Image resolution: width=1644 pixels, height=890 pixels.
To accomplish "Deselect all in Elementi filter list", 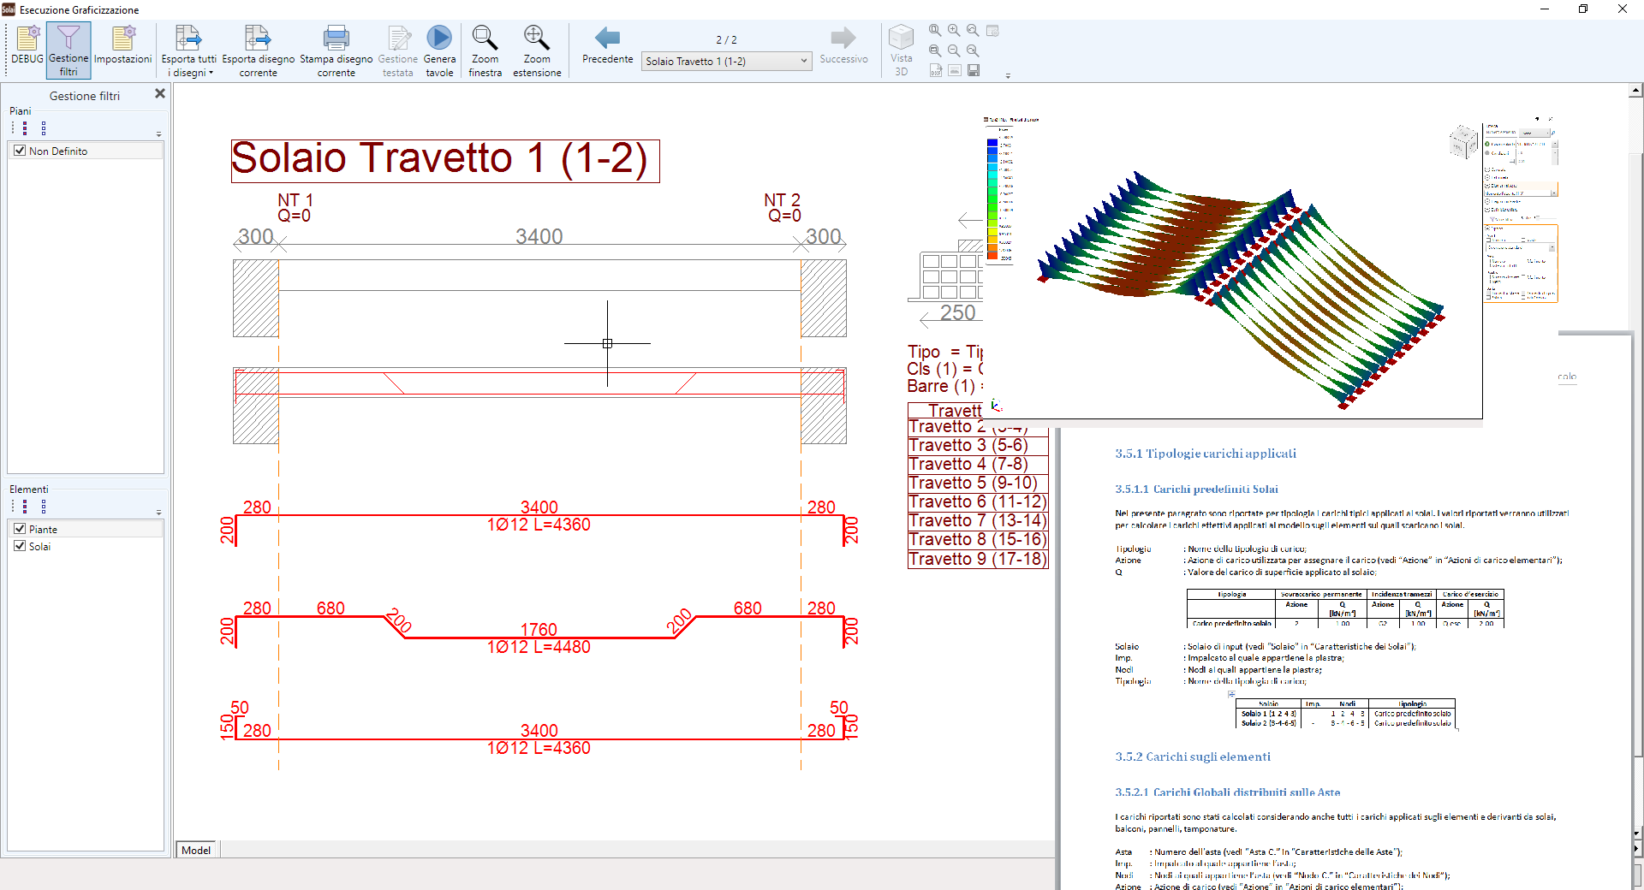I will (44, 506).
